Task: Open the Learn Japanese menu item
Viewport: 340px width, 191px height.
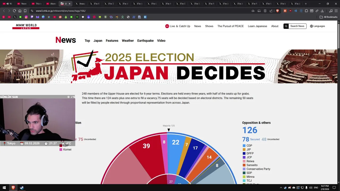Action: click(257, 26)
